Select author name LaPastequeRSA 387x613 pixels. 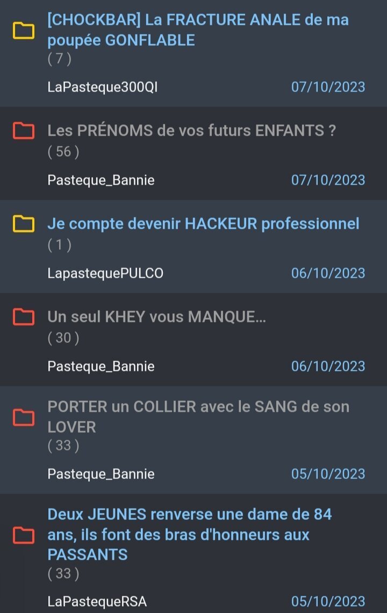[97, 601]
